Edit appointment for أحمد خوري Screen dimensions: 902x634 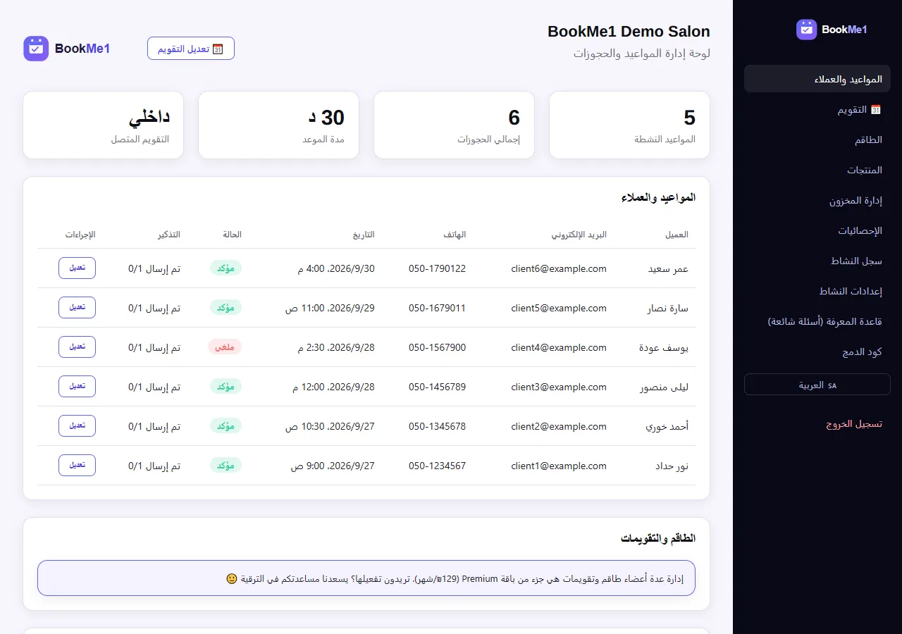coord(78,426)
